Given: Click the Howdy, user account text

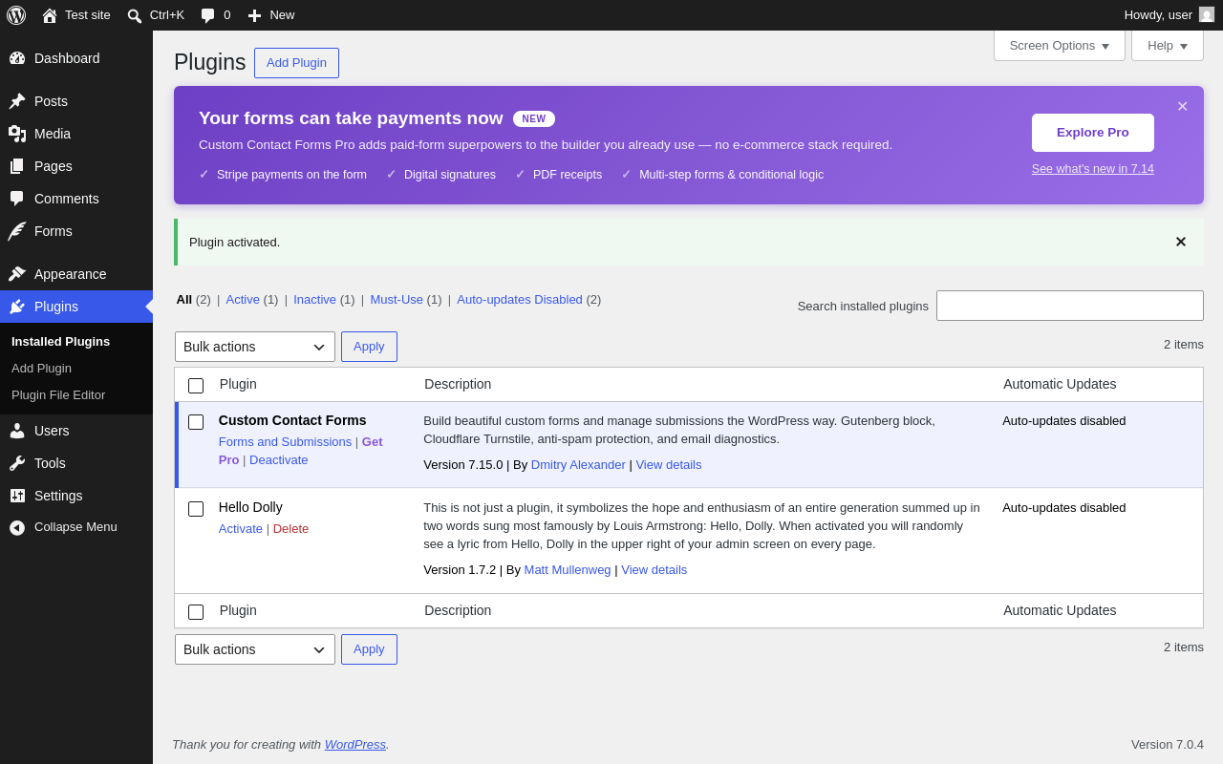Looking at the screenshot, I should (x=1158, y=14).
